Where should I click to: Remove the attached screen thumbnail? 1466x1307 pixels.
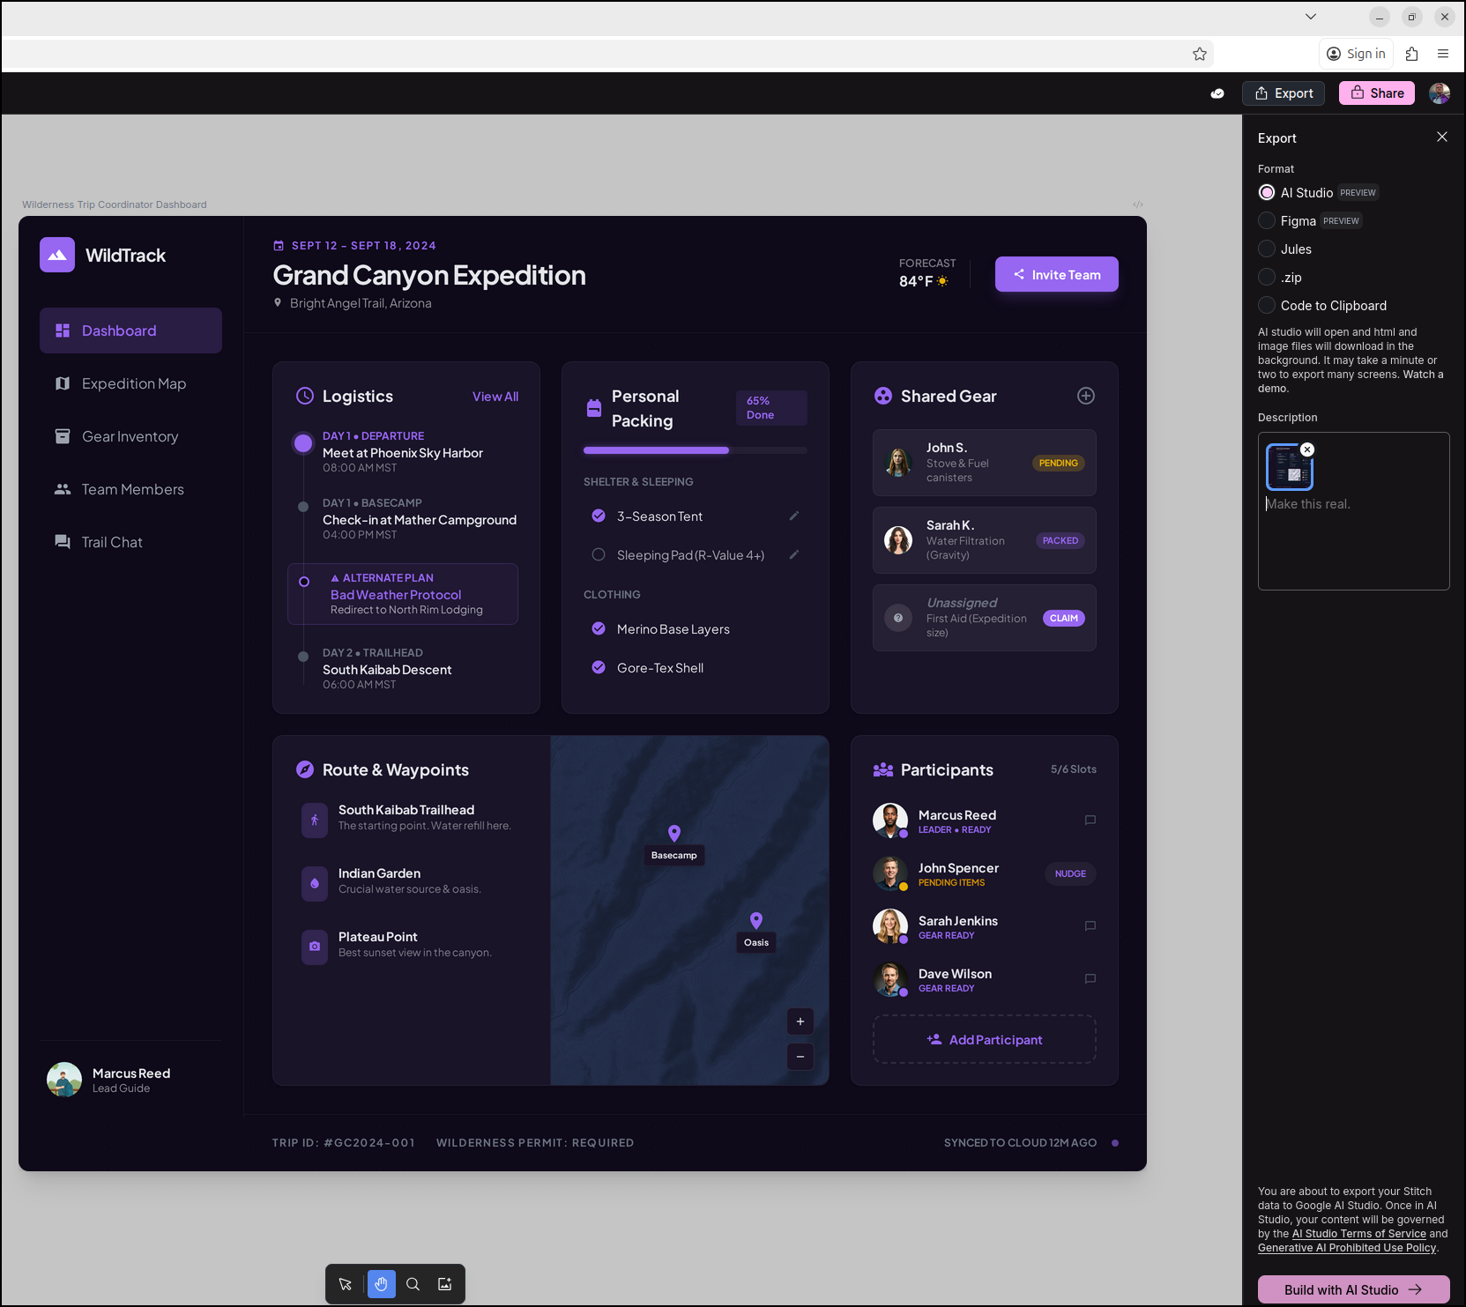click(x=1307, y=449)
